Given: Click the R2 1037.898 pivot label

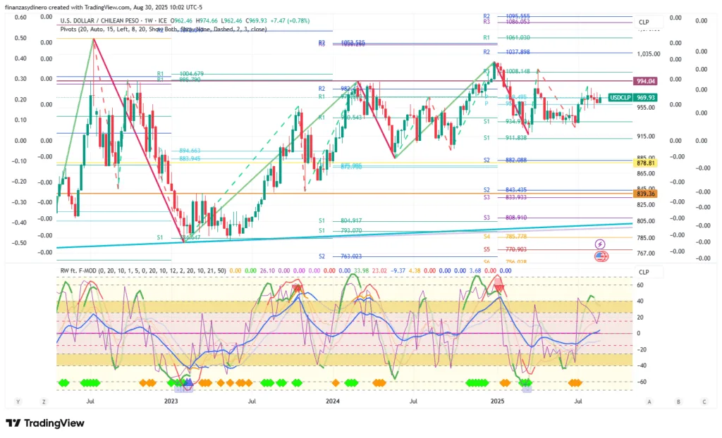Looking at the screenshot, I should pos(506,52).
